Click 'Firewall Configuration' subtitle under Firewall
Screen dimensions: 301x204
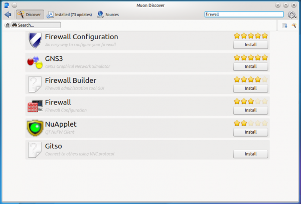click(x=66, y=110)
